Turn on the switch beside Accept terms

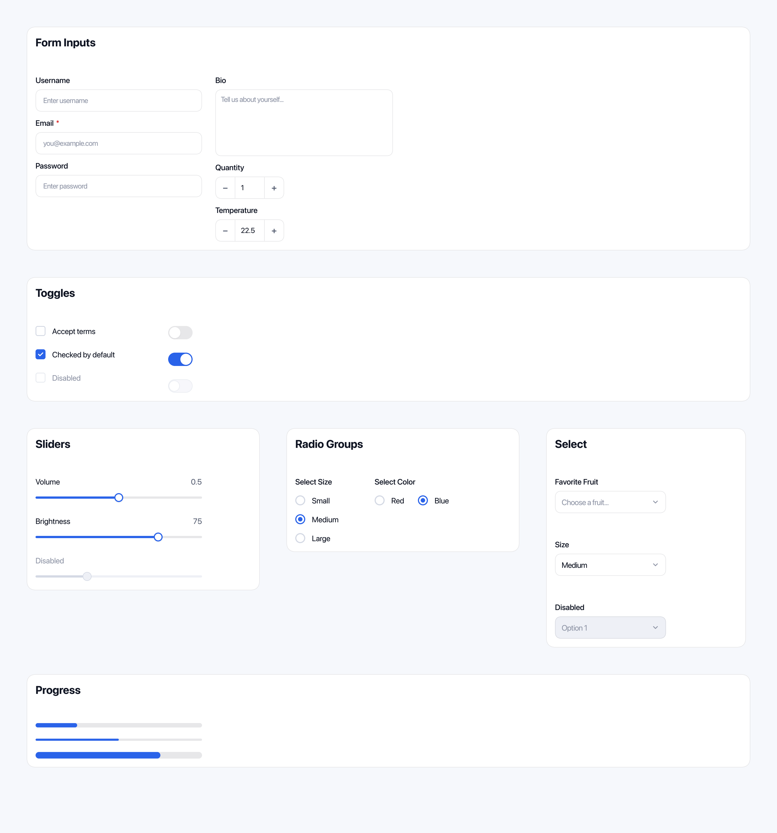point(180,333)
